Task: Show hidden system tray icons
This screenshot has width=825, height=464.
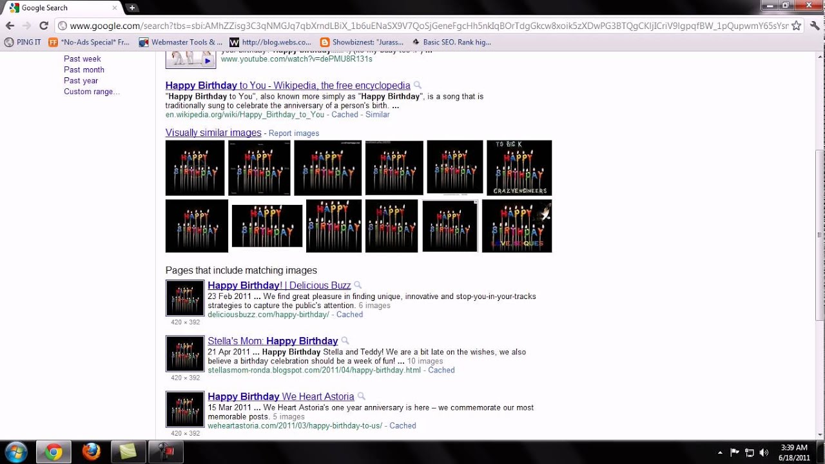Action: pos(720,452)
